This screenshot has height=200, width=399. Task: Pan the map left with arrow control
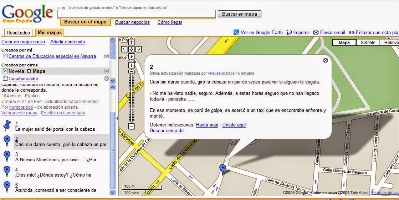click(124, 49)
